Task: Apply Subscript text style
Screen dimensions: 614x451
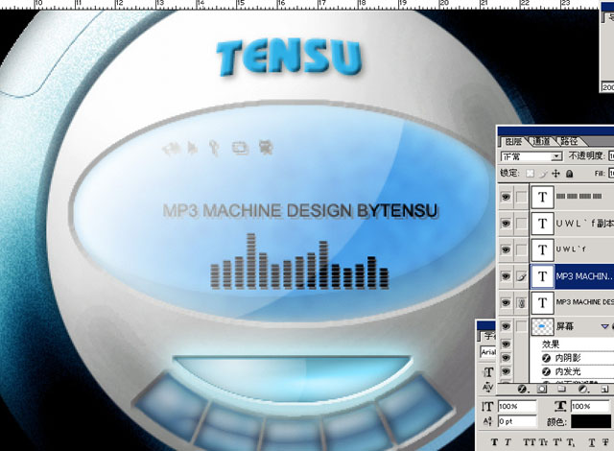Action: point(570,442)
